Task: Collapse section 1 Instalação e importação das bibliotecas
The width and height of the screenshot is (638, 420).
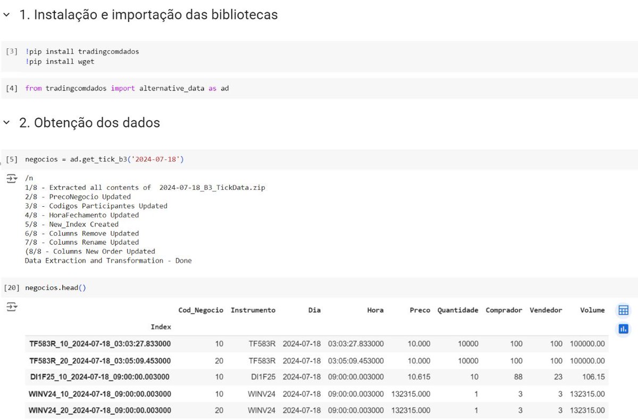Action: (x=6, y=15)
